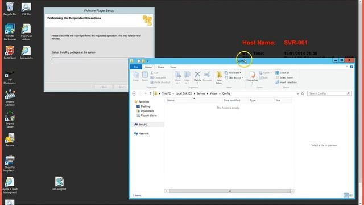Open the Open dropdown in ribbon

tap(266, 73)
